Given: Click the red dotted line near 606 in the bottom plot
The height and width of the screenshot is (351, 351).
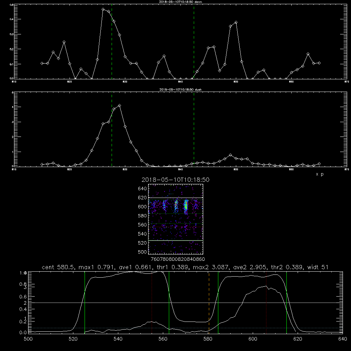Looking at the screenshot, I should (266, 302).
